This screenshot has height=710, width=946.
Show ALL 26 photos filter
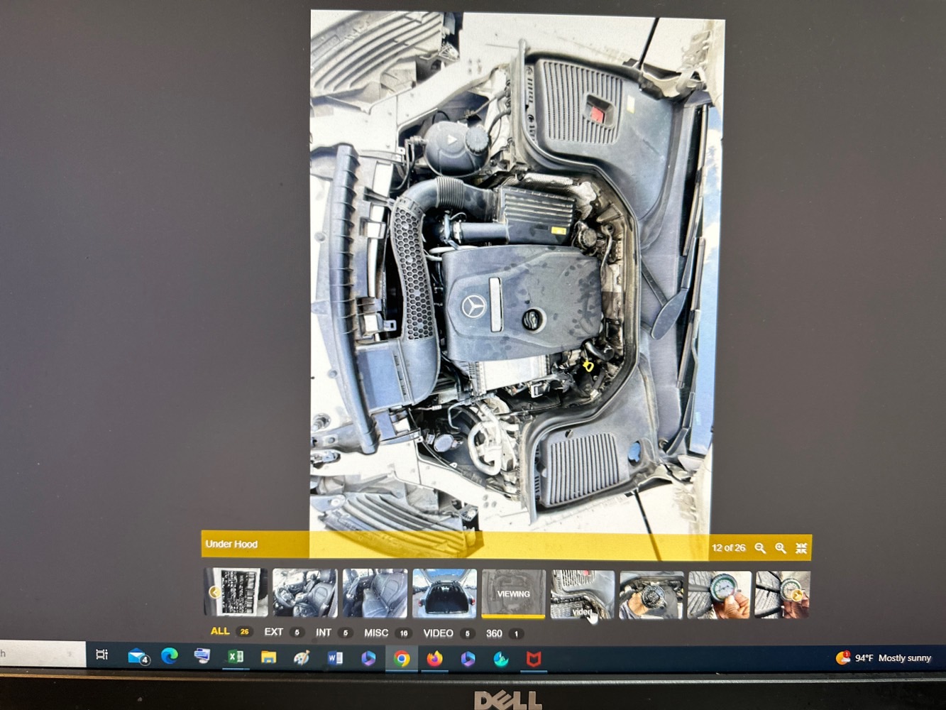point(231,631)
